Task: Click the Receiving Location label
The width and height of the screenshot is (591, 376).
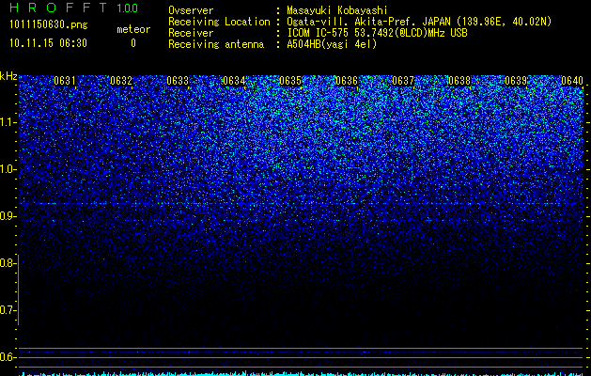Action: (219, 22)
